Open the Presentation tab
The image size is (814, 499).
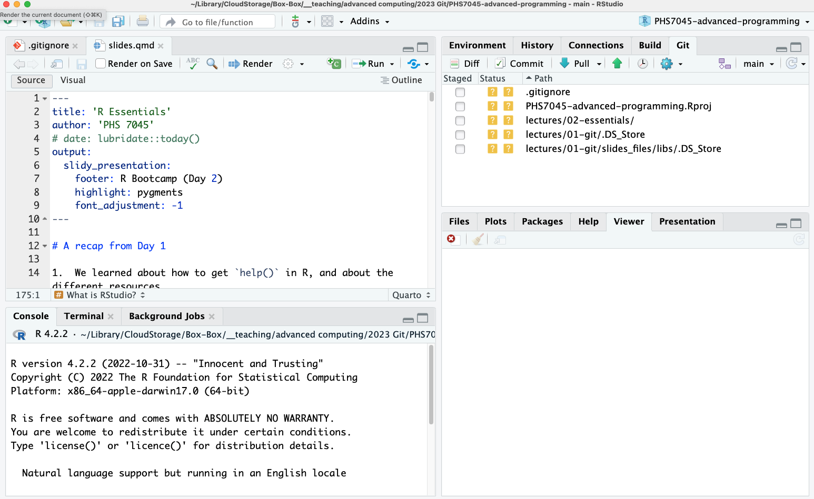click(x=687, y=221)
